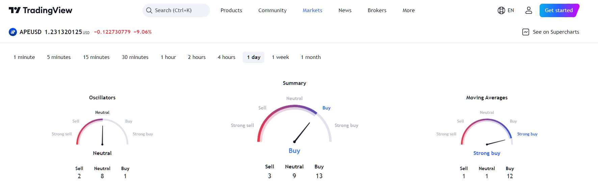
Task: Click the Summary gauge needle
Action: tap(302, 132)
